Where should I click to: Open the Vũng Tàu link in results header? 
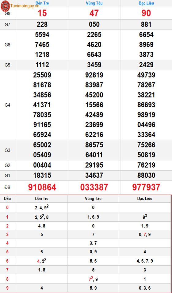coord(94,3)
